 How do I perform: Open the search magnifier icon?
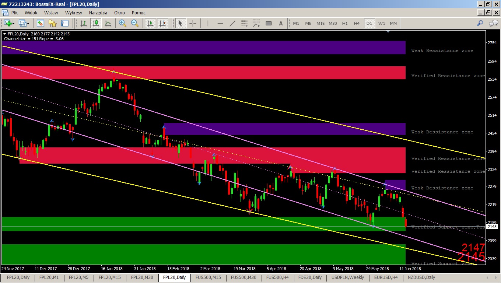click(x=480, y=23)
